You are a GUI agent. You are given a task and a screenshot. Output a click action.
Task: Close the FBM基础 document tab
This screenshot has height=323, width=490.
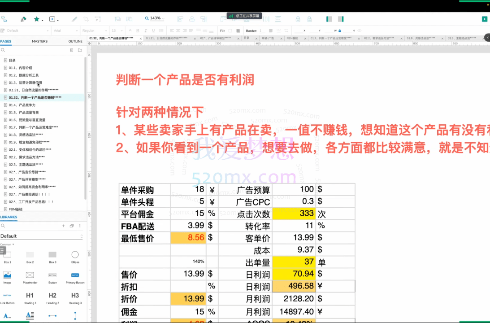306,39
